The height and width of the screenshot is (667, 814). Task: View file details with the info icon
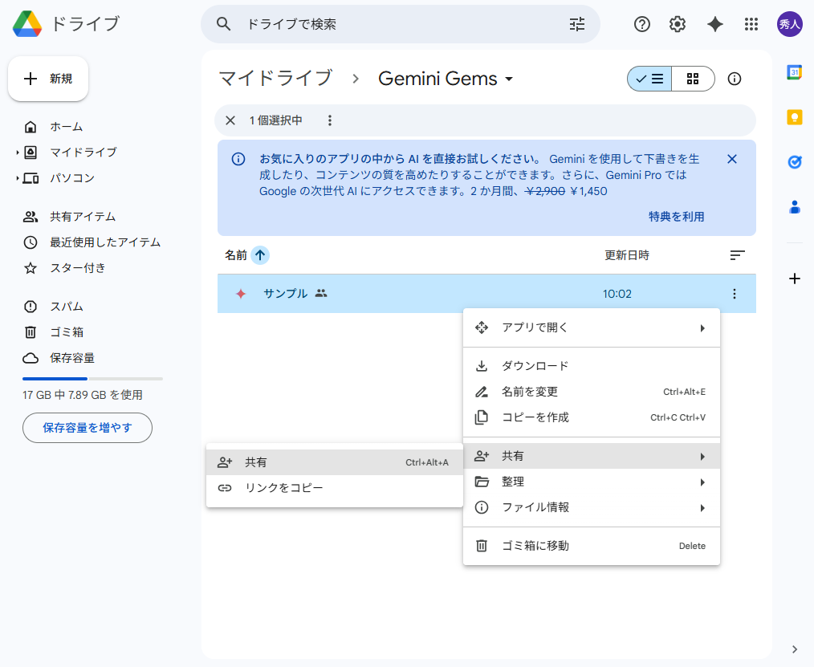tap(734, 79)
